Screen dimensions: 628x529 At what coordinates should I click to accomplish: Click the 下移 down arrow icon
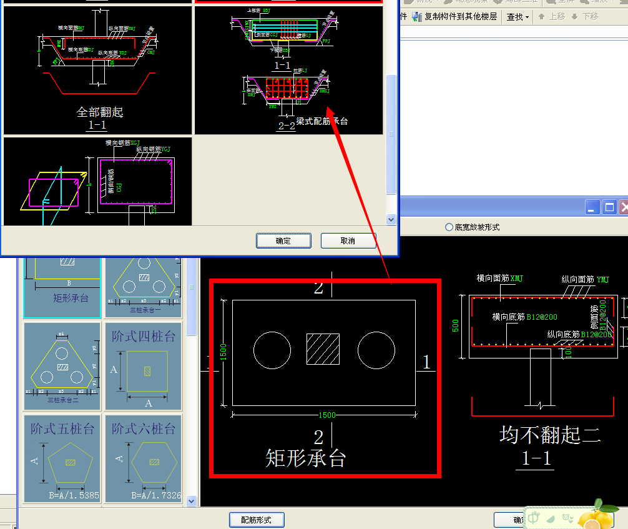point(575,16)
